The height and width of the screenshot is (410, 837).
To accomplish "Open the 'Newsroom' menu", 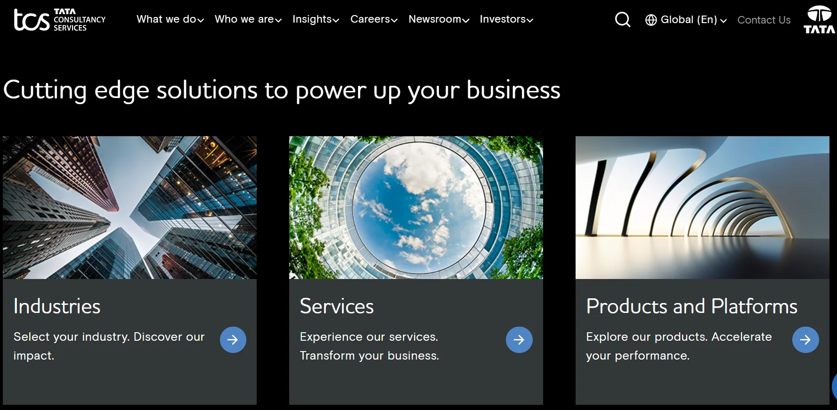I will coord(439,19).
